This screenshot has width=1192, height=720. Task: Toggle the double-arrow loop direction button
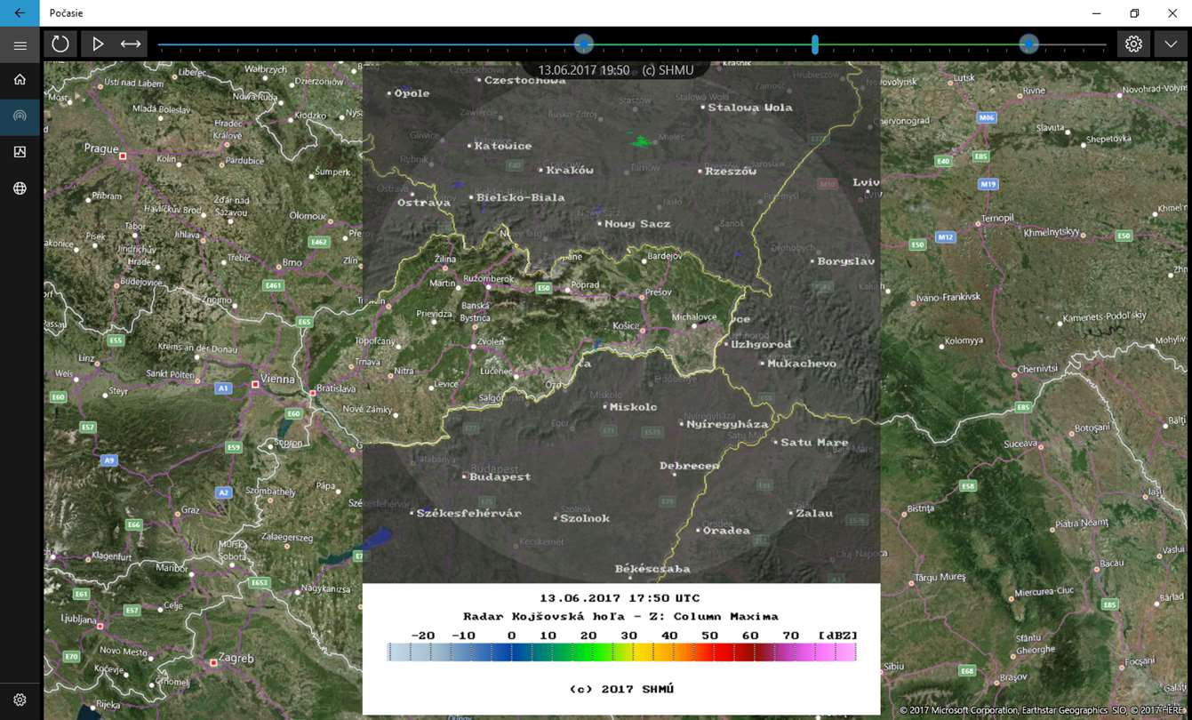131,44
